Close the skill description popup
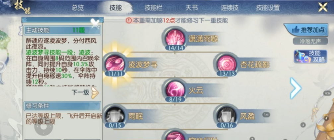 (x=95, y=23)
